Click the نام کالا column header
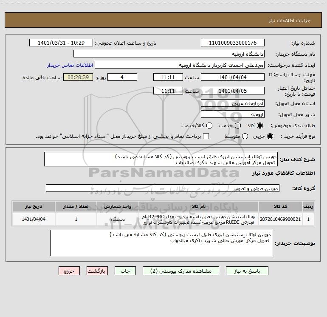 [x=199, y=206]
